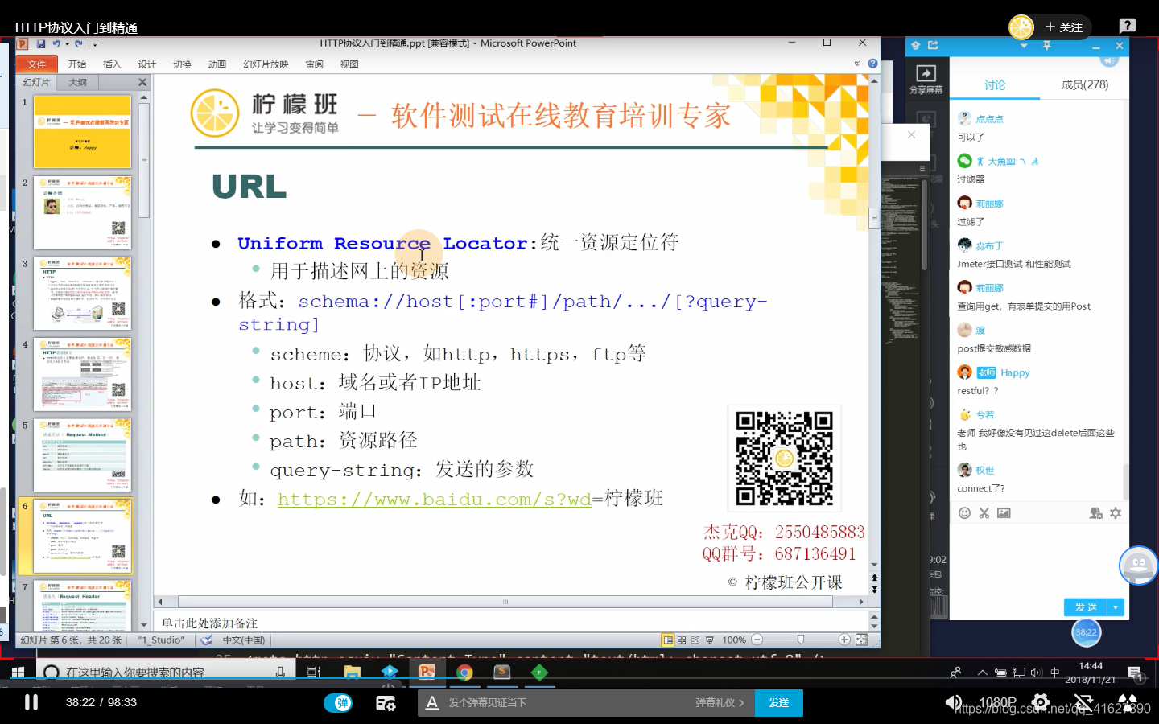Pin the chat window on top

click(1046, 46)
